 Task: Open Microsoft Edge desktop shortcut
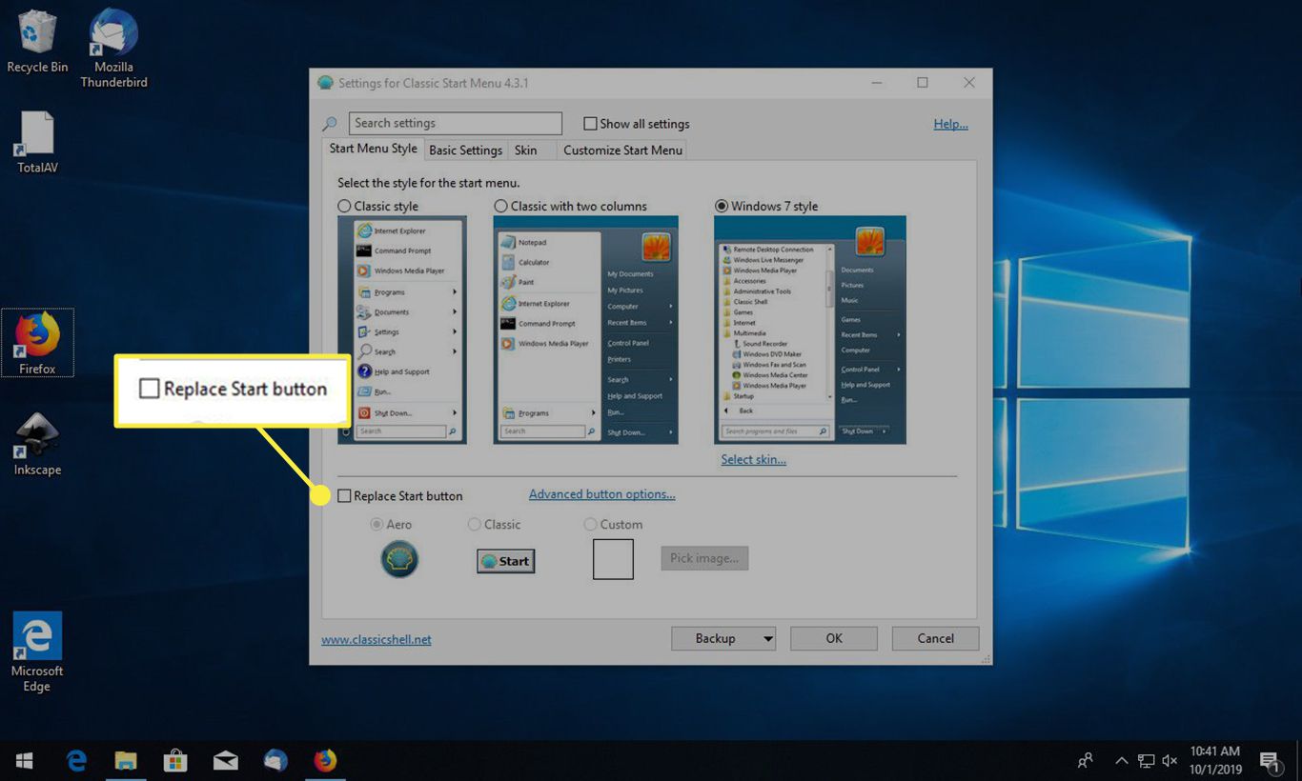37,651
